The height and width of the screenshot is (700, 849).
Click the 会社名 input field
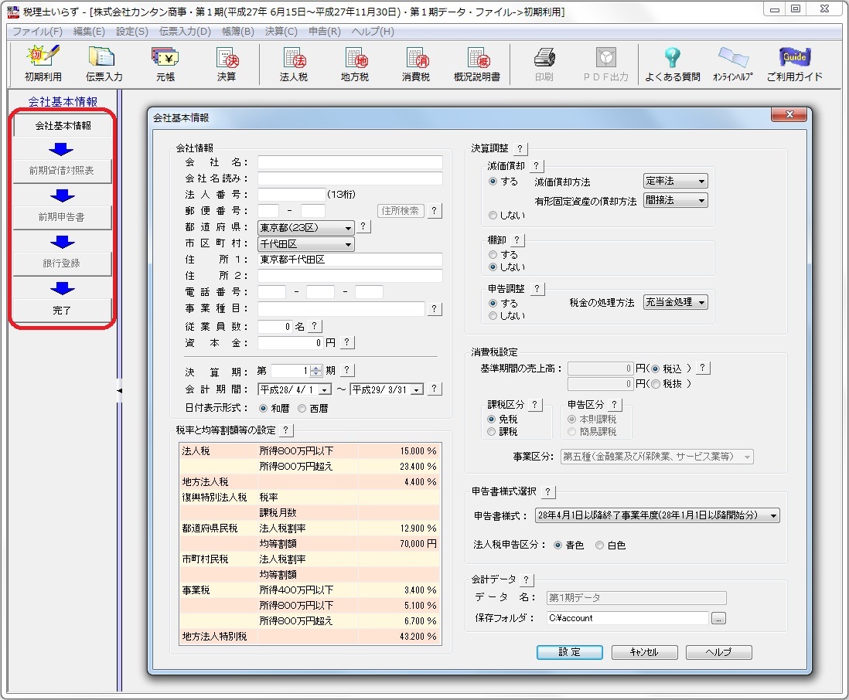click(x=349, y=162)
